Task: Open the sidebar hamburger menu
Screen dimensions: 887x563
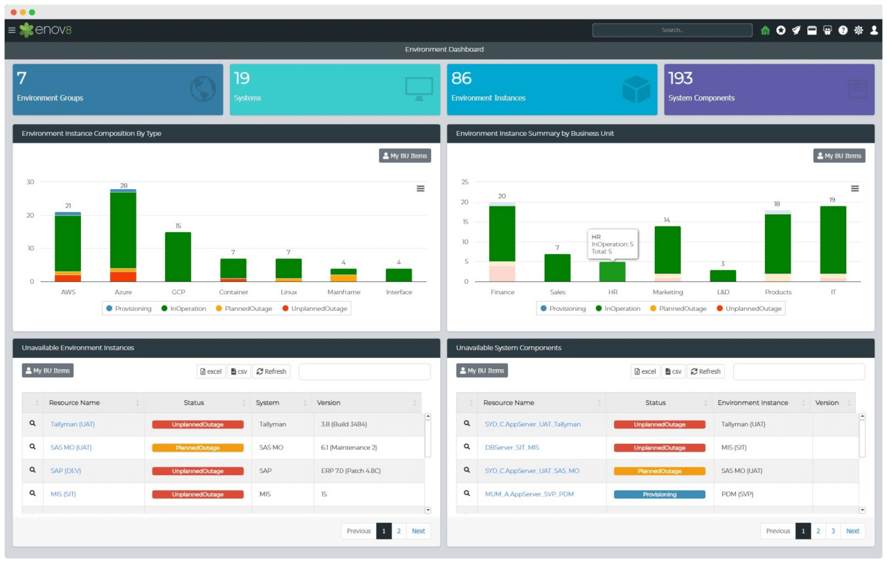Action: tap(11, 30)
